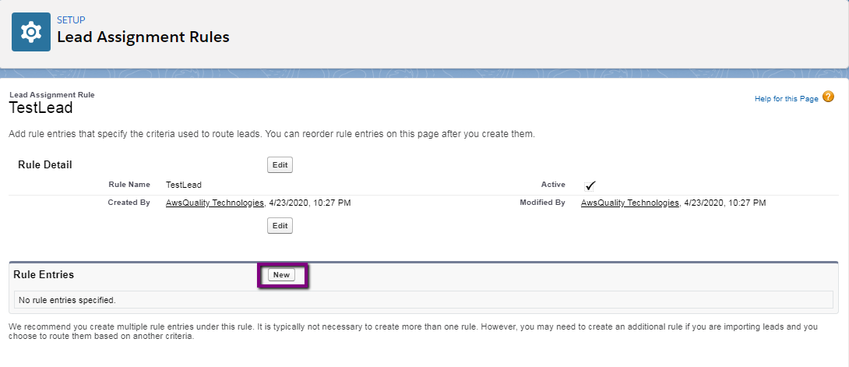
Task: Open the SETUP breadcrumb link
Action: [71, 19]
